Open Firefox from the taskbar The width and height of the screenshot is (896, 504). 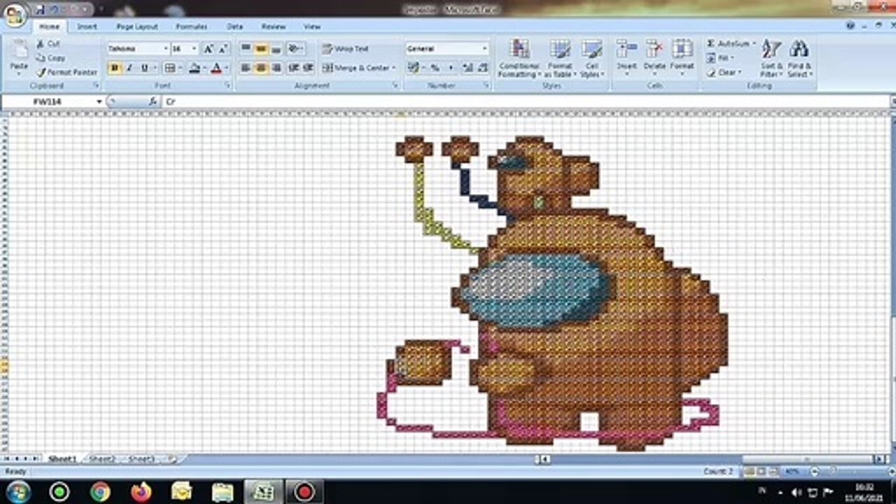click(141, 491)
